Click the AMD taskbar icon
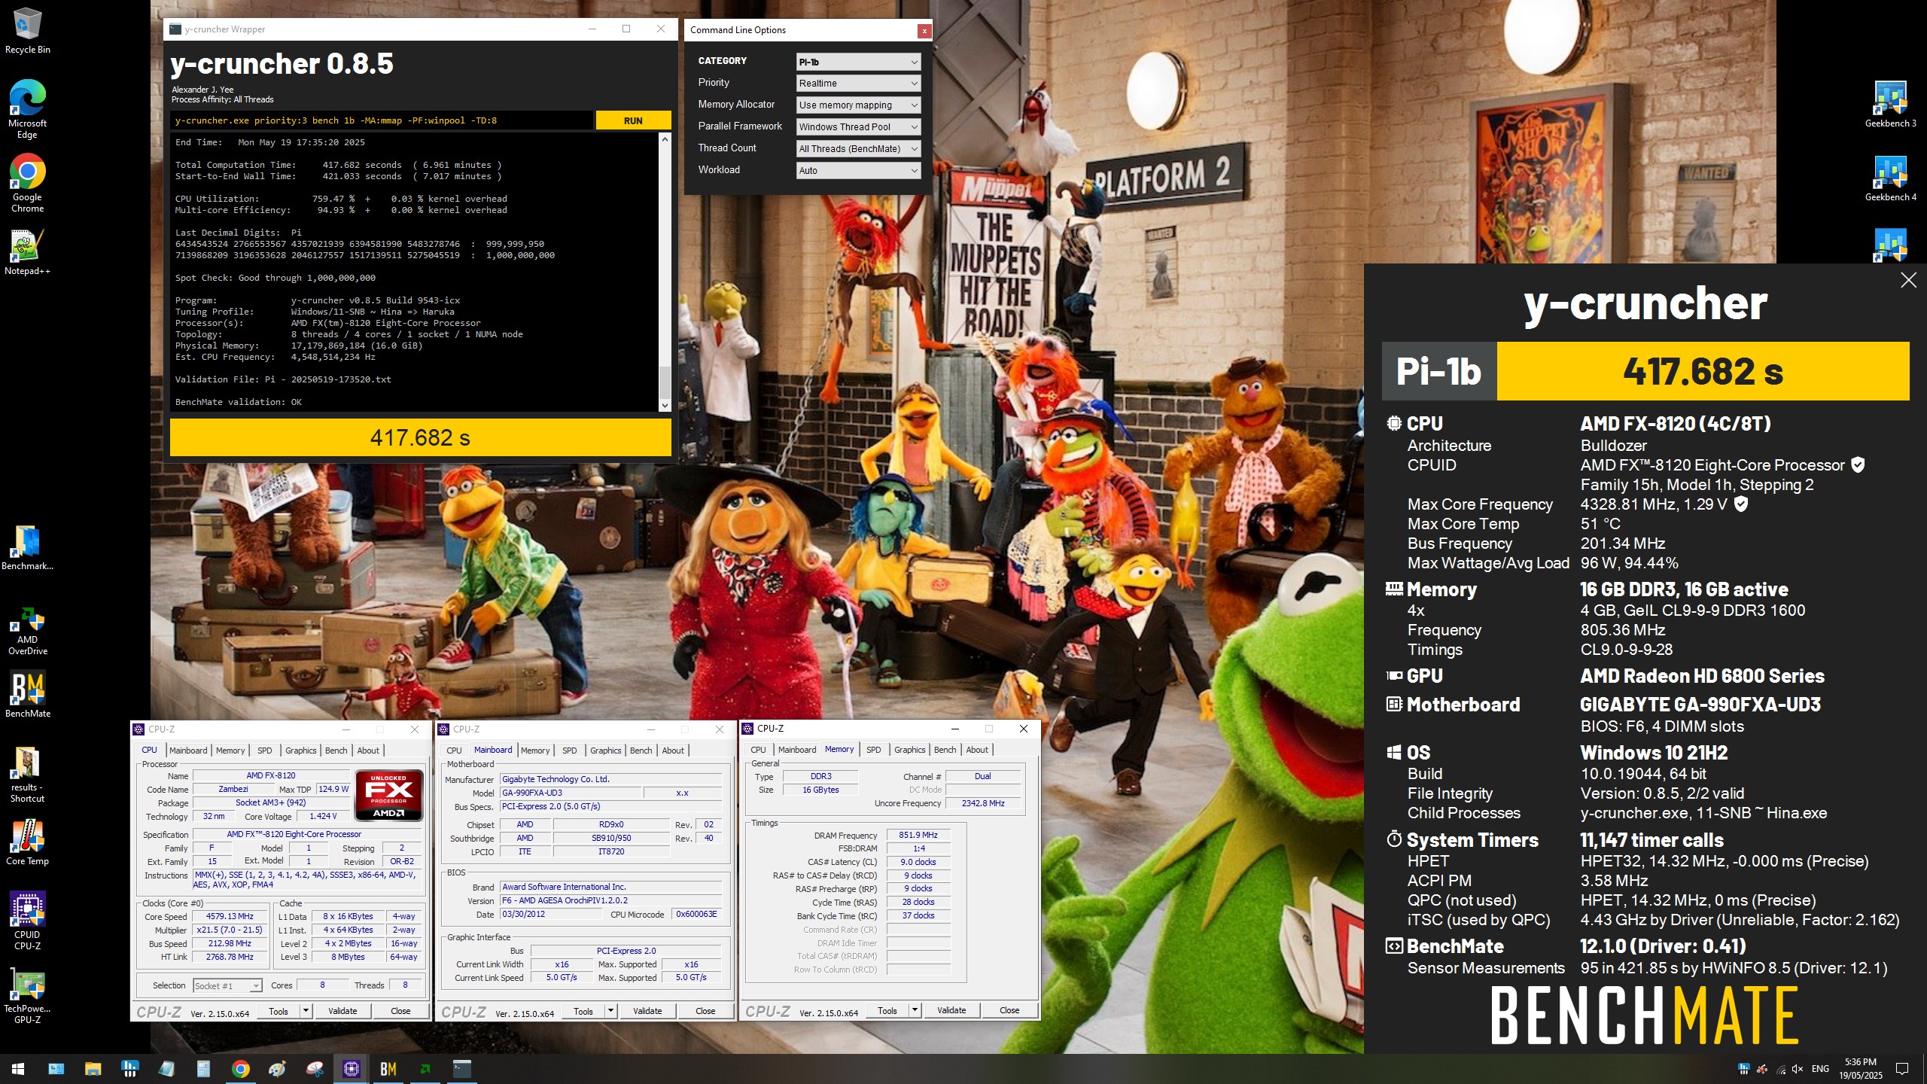 (425, 1068)
